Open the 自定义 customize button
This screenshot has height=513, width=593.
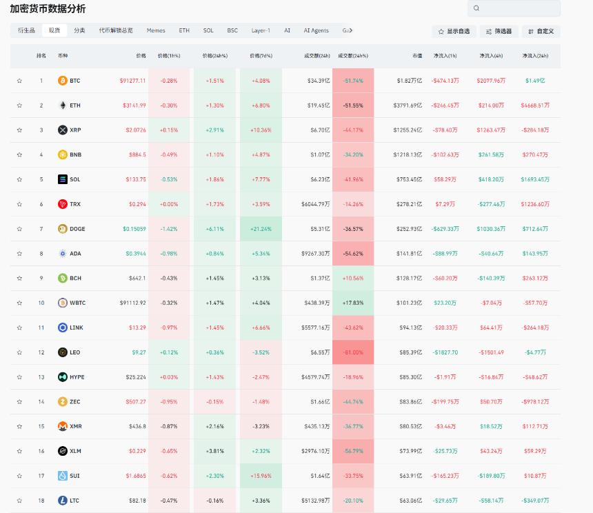541,32
